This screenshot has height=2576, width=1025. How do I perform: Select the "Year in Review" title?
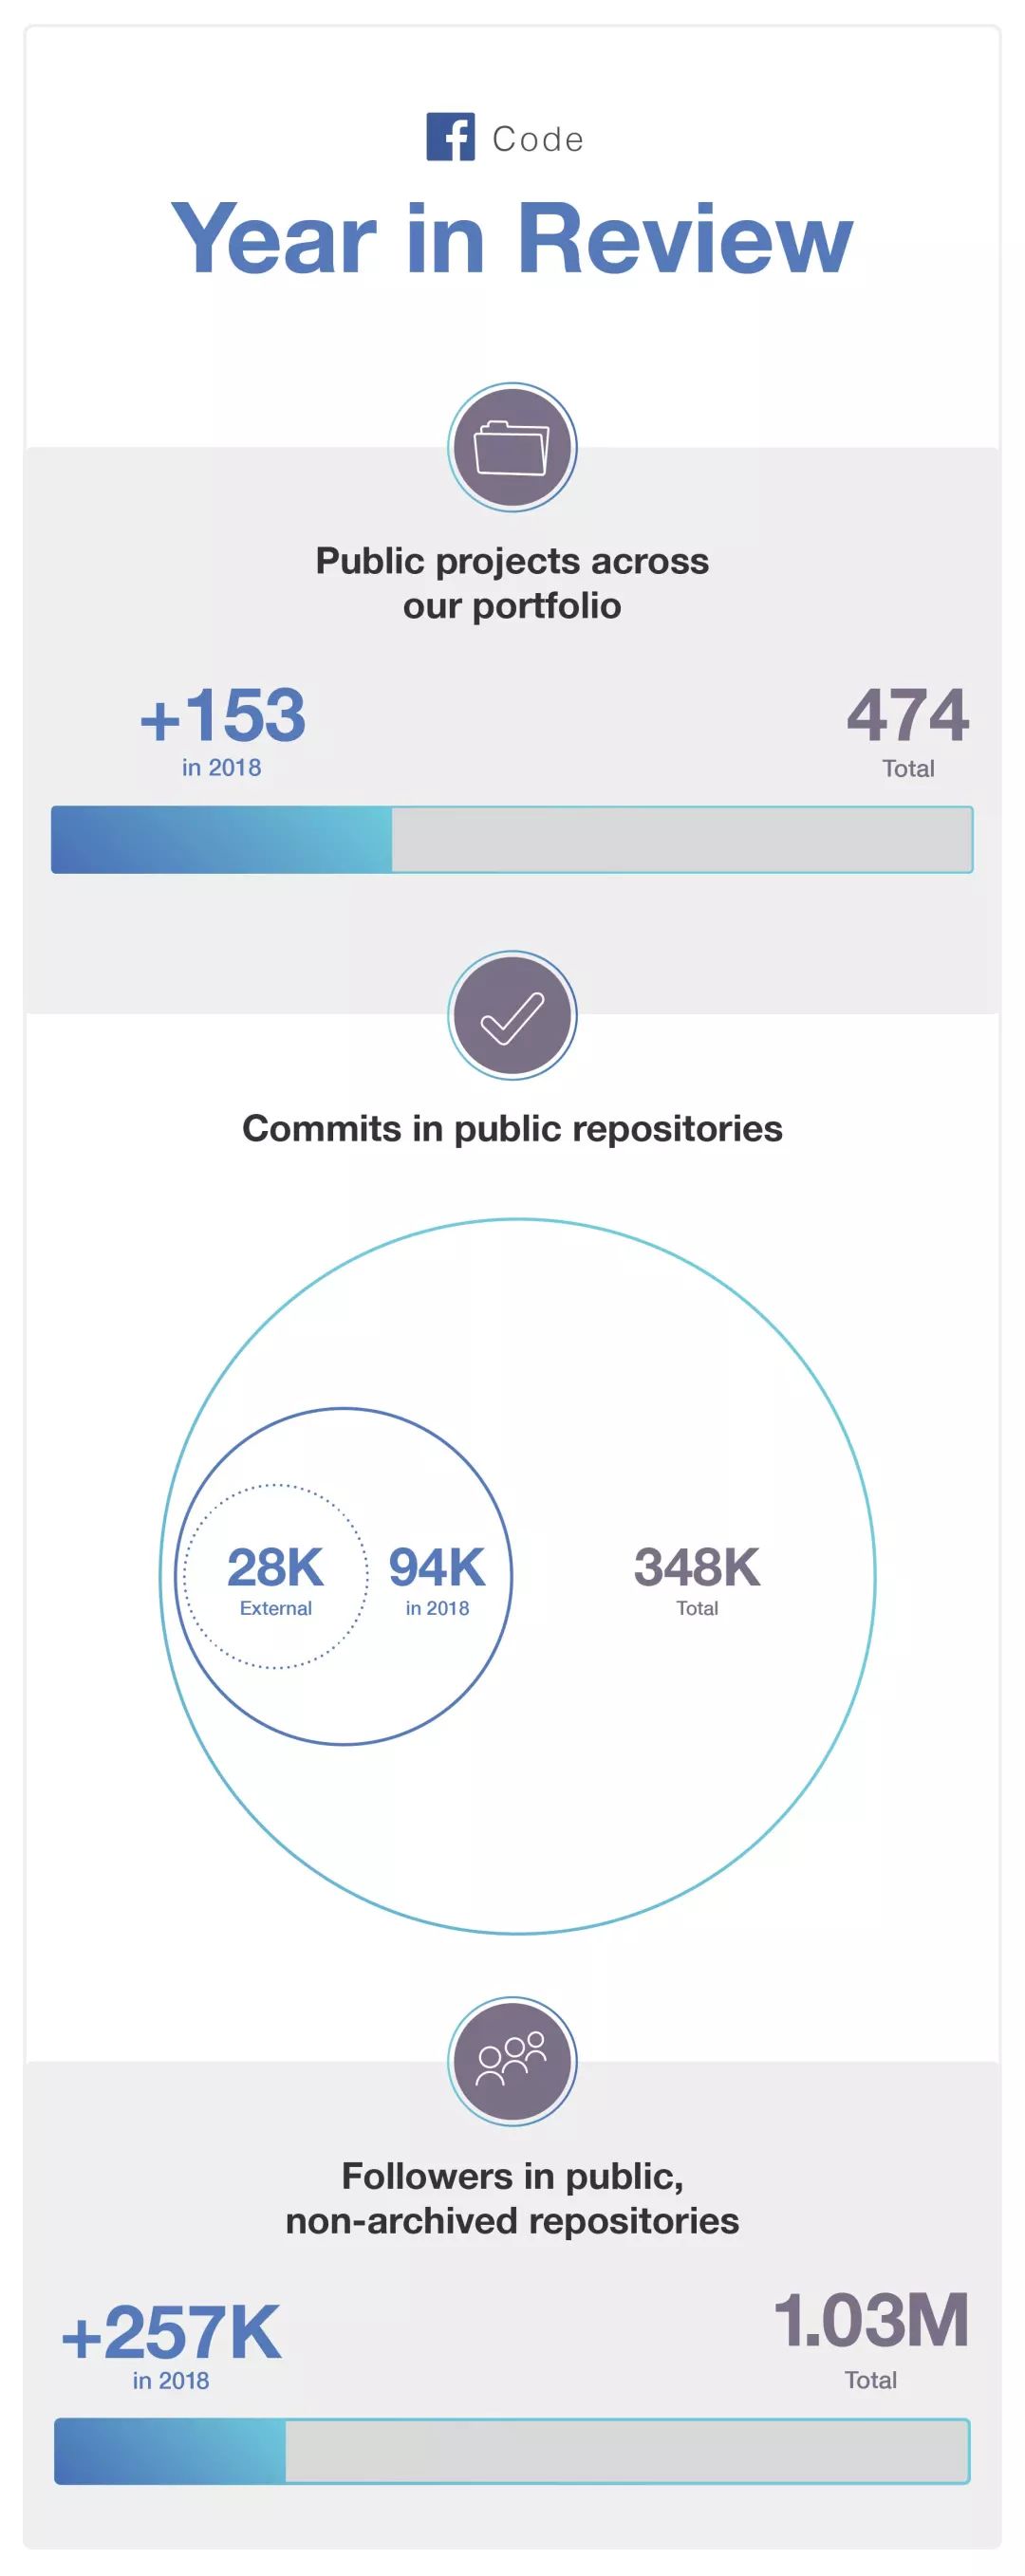pos(512,239)
